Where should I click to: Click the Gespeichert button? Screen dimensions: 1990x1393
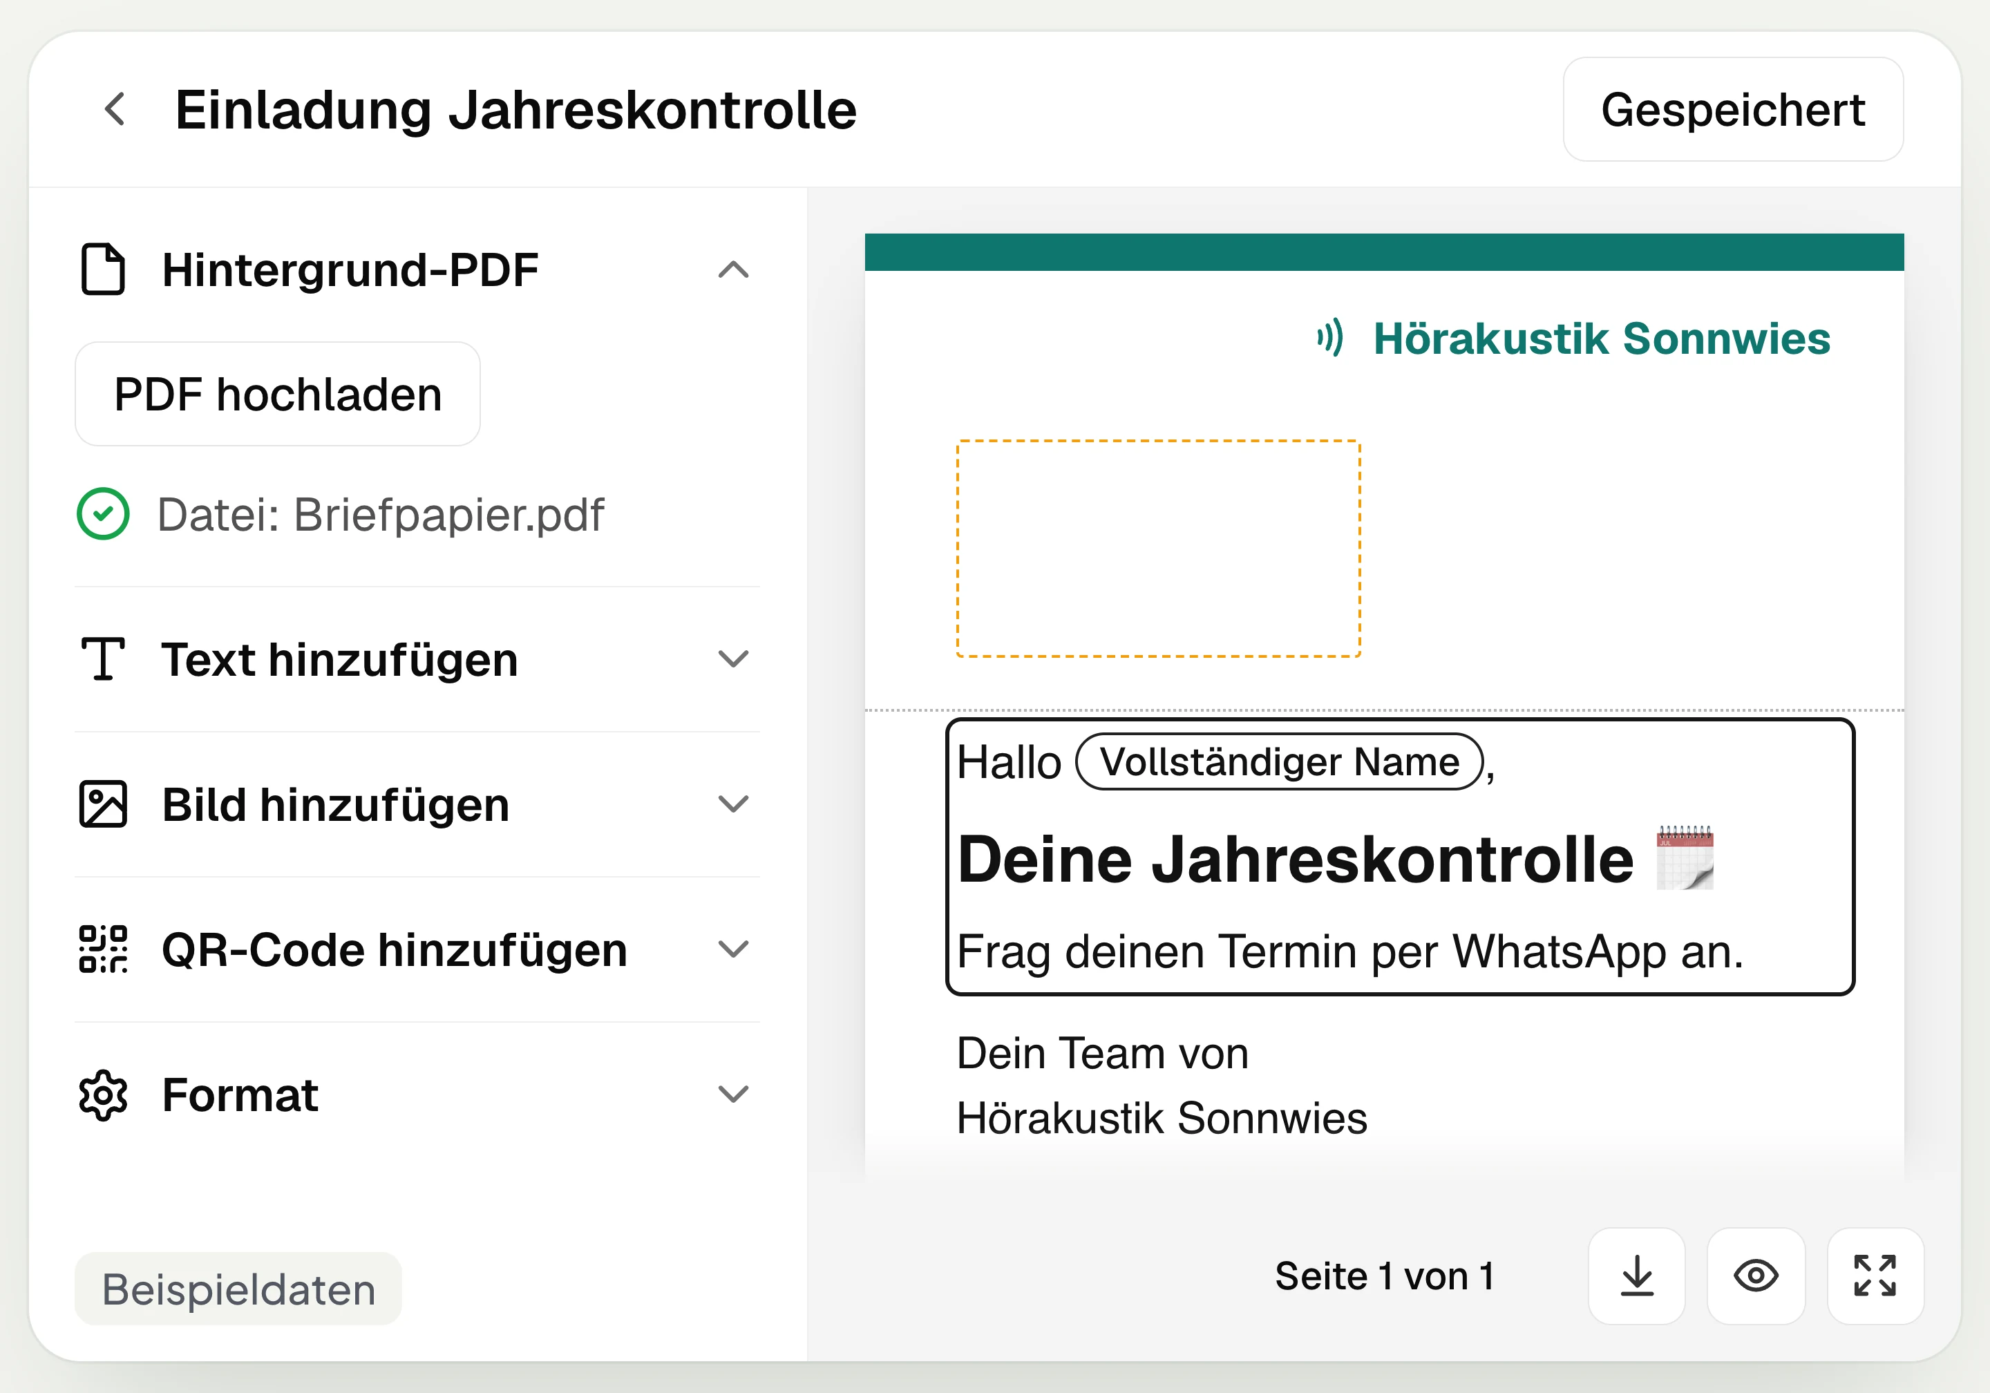(1732, 109)
